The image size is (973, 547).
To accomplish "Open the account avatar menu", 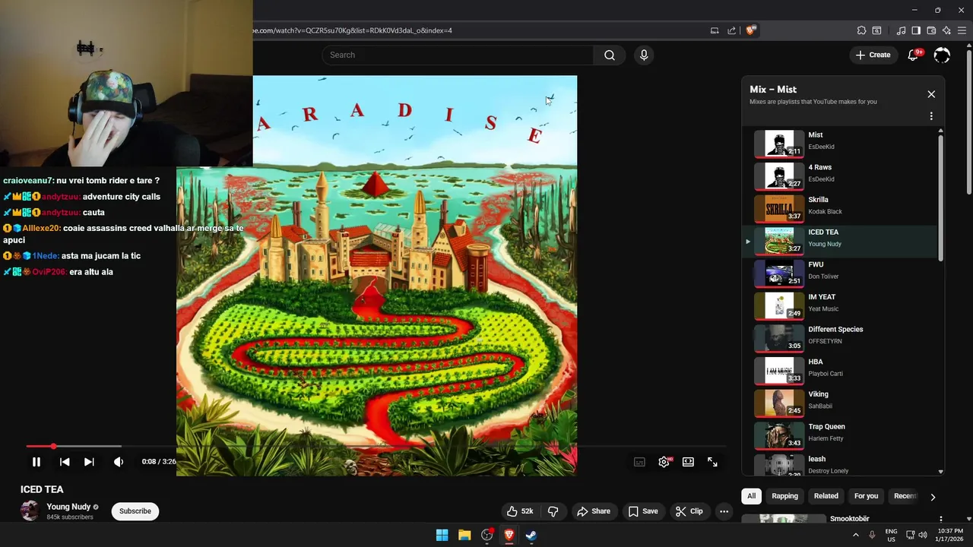I will coord(942,55).
